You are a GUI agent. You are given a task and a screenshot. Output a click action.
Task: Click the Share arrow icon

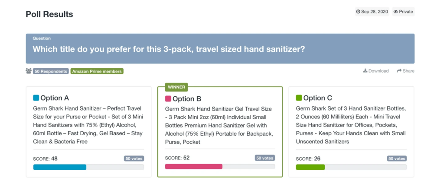[x=399, y=71]
